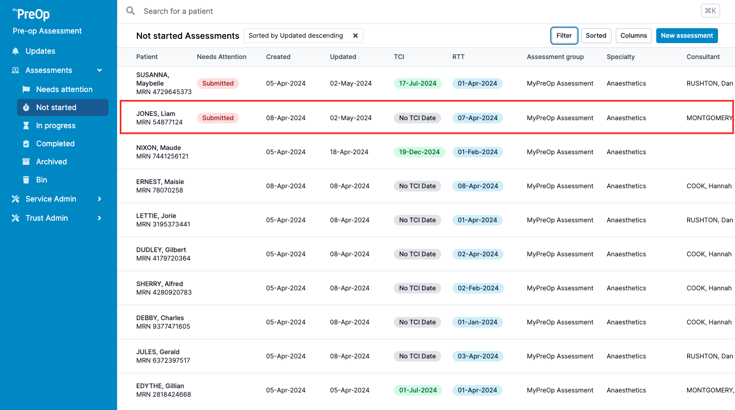Click the Assessment group column header
Screen dimensions: 735x410
coord(555,57)
